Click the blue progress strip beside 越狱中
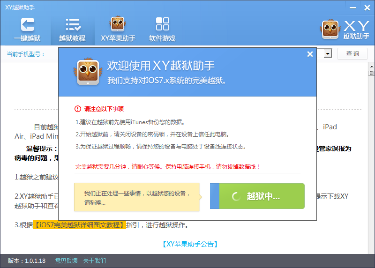Image resolution: width=375 pixels, height=268 pixels. tap(215, 196)
